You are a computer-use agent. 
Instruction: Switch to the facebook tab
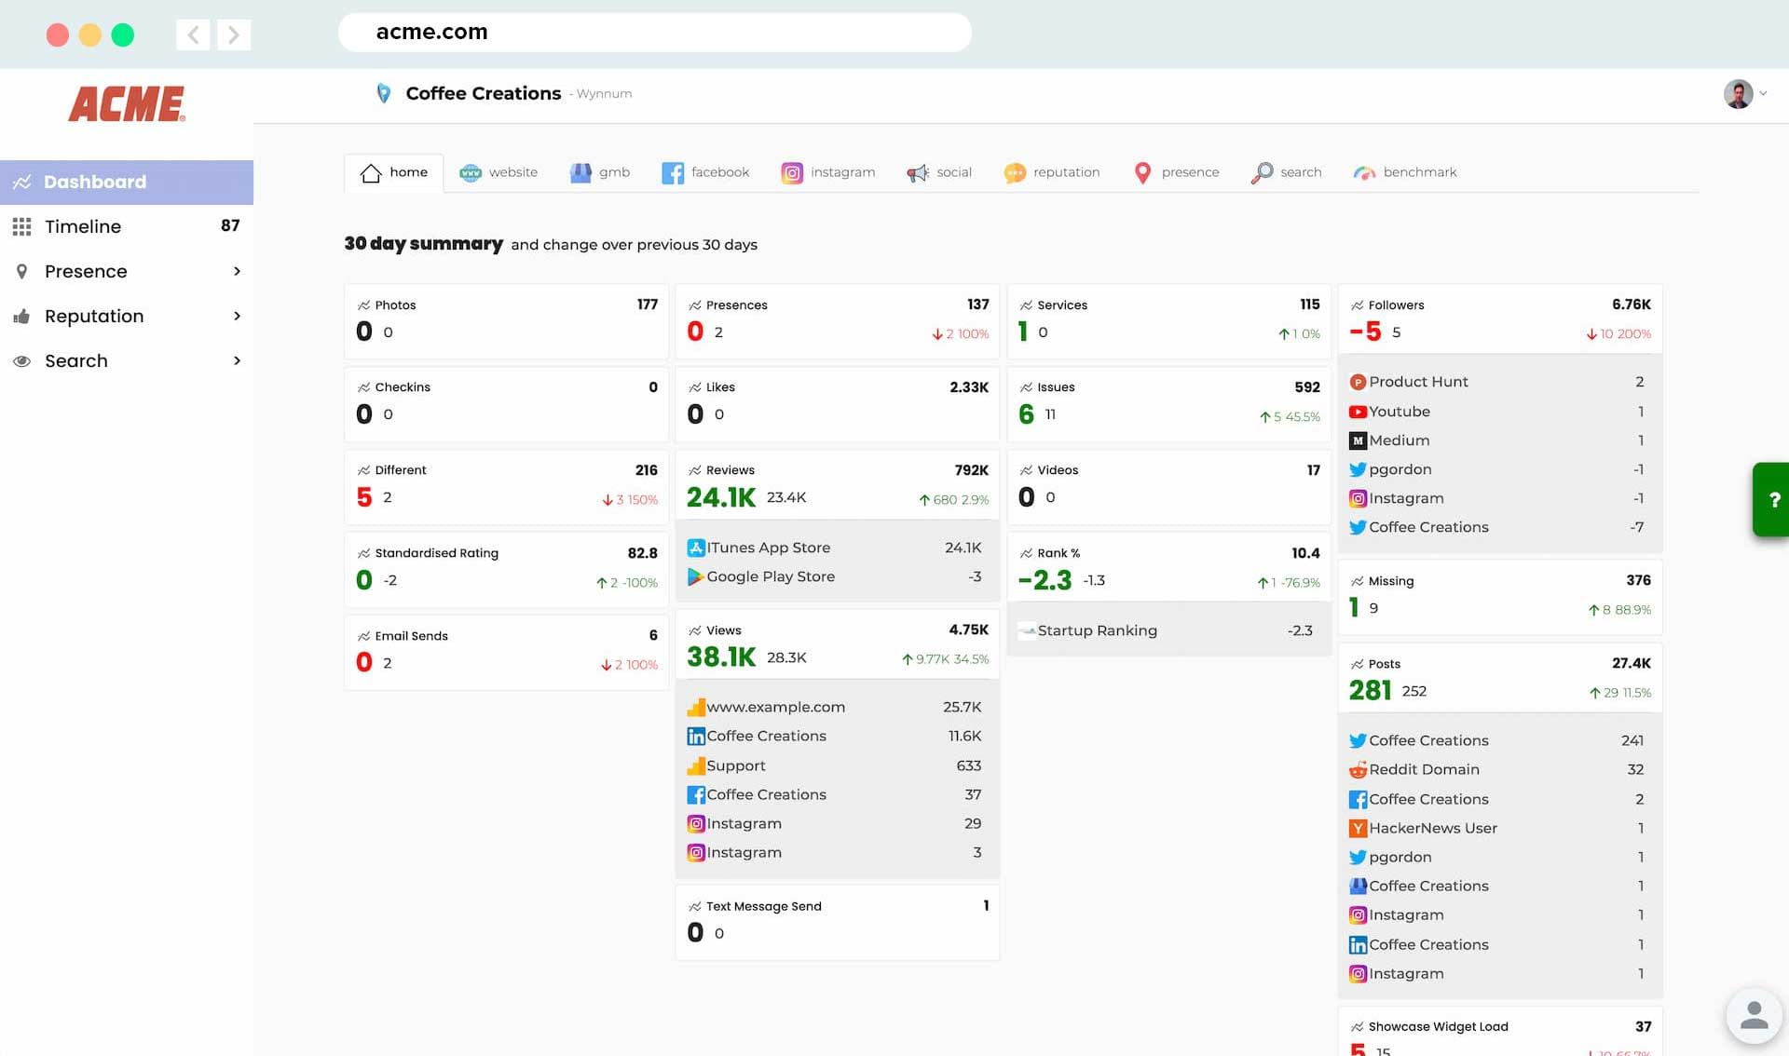tap(705, 172)
